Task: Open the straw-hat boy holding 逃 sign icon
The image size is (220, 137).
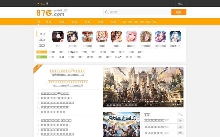Action: coord(87,37)
